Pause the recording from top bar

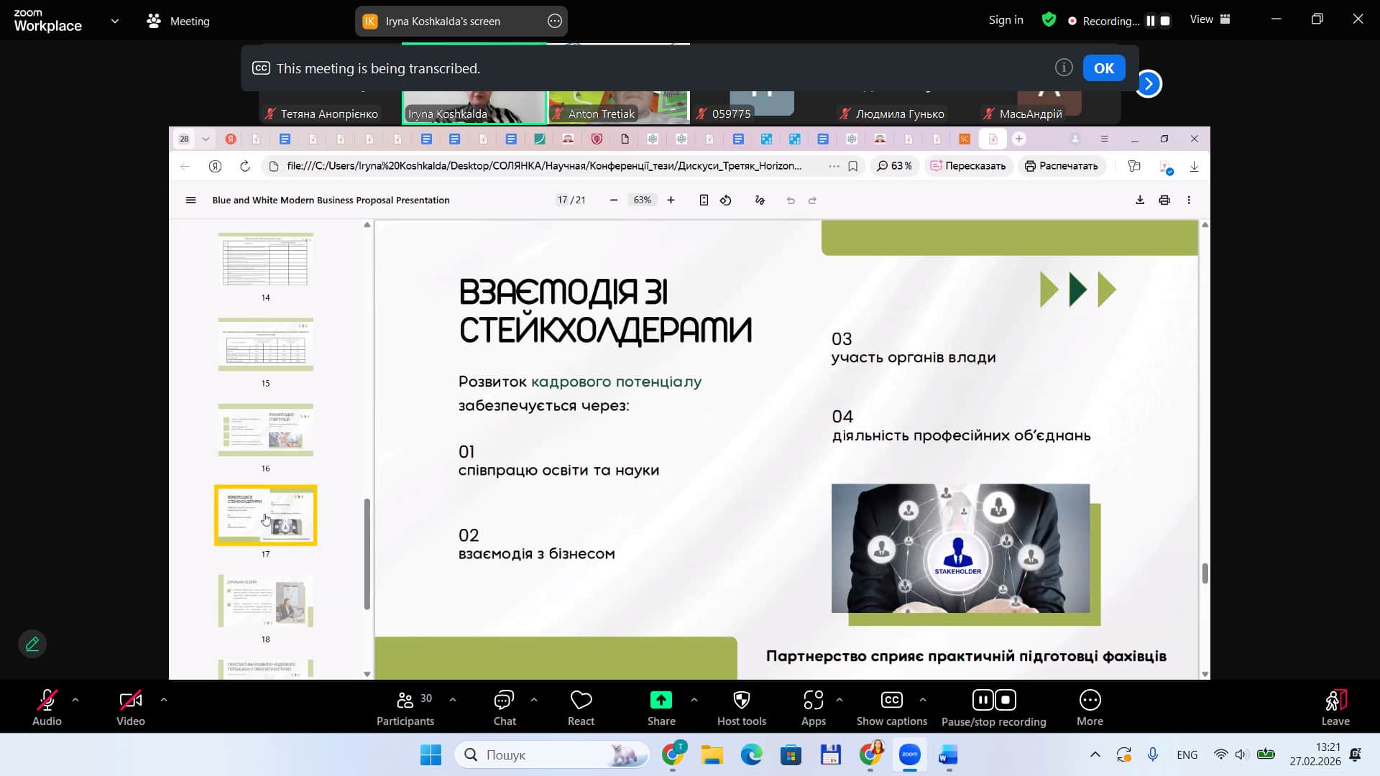point(1151,21)
